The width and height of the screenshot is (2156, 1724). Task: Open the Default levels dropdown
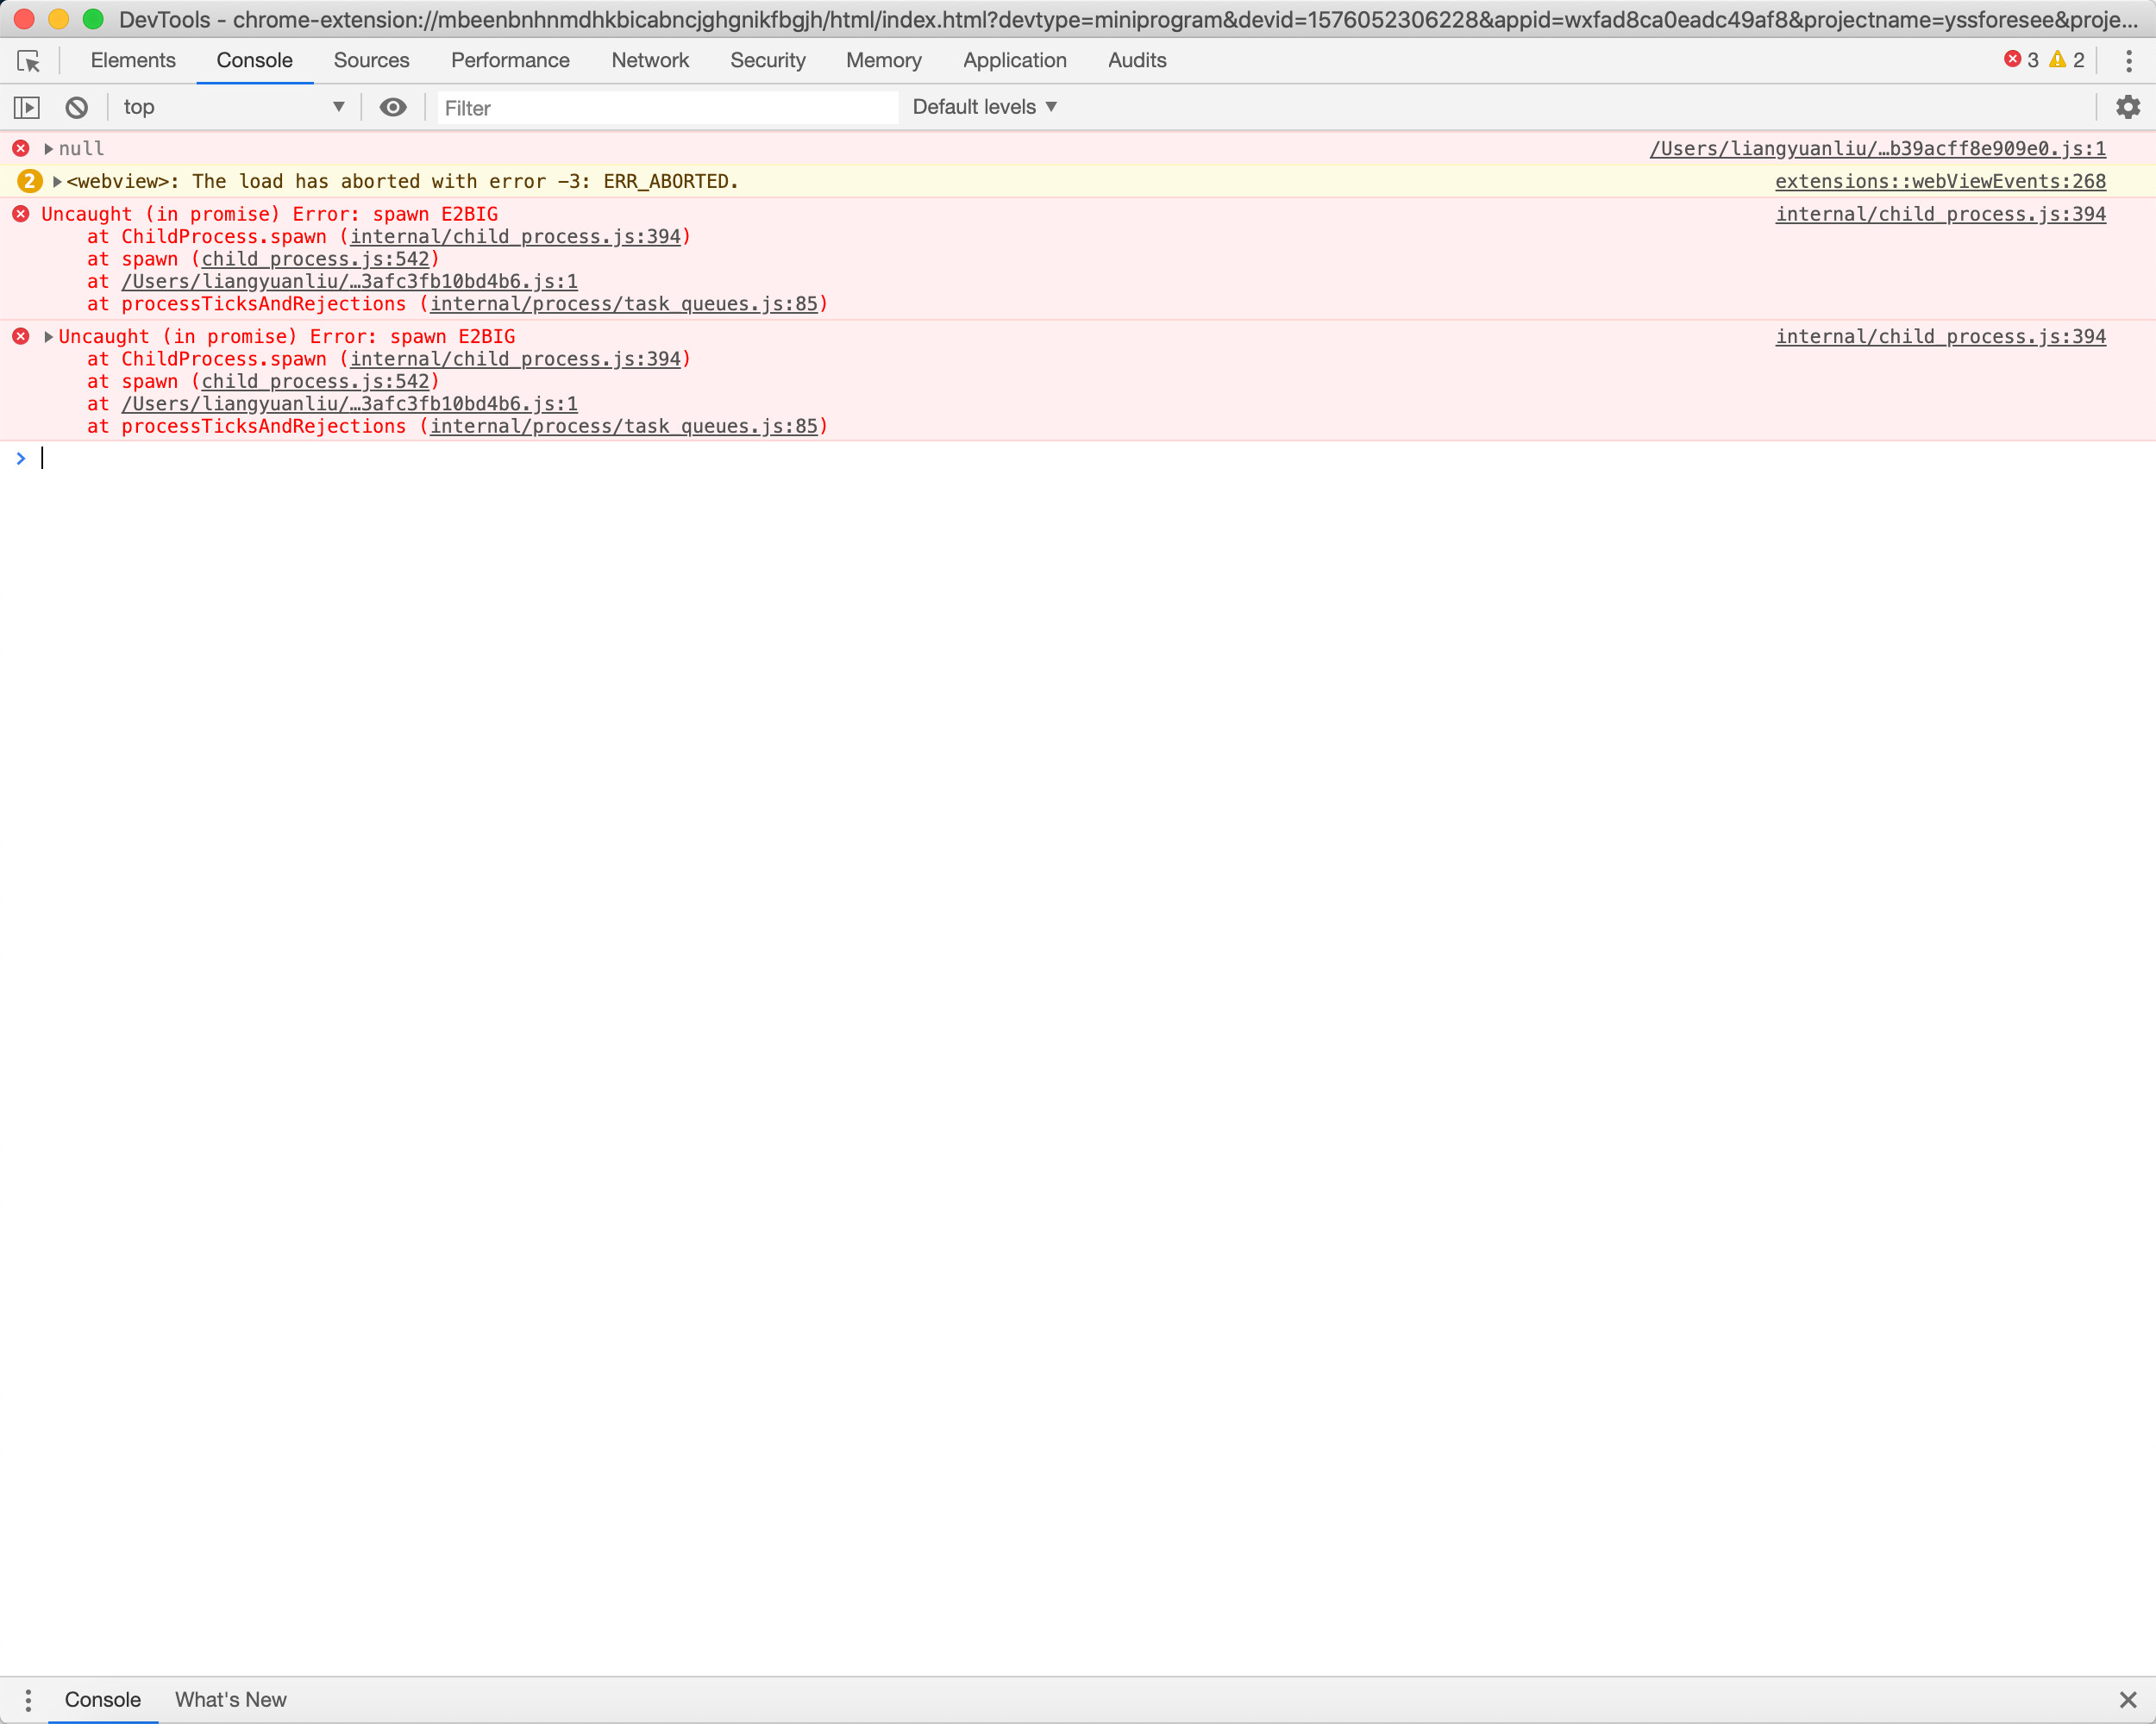(984, 107)
